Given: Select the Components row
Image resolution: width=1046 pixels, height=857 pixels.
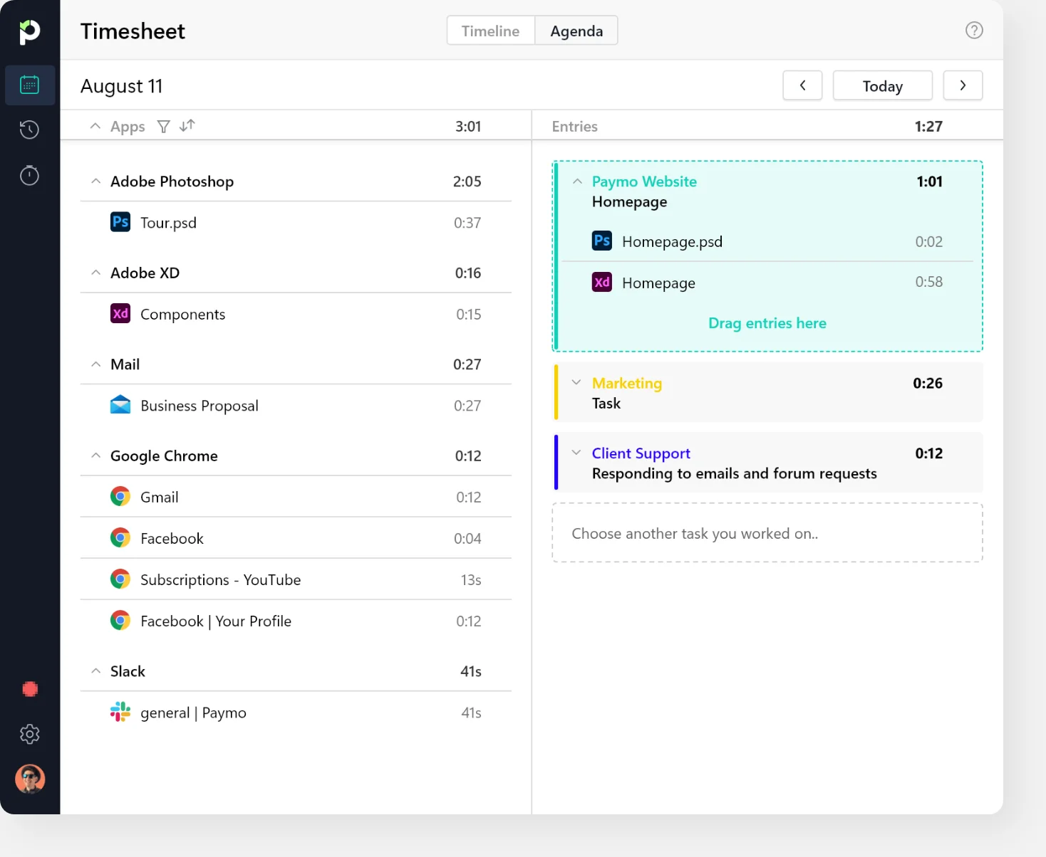Looking at the screenshot, I should click(296, 314).
